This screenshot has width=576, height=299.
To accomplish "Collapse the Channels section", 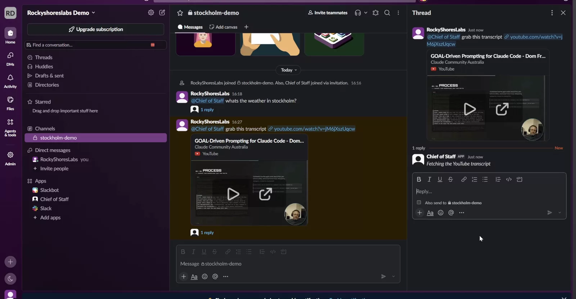I will coord(45,129).
